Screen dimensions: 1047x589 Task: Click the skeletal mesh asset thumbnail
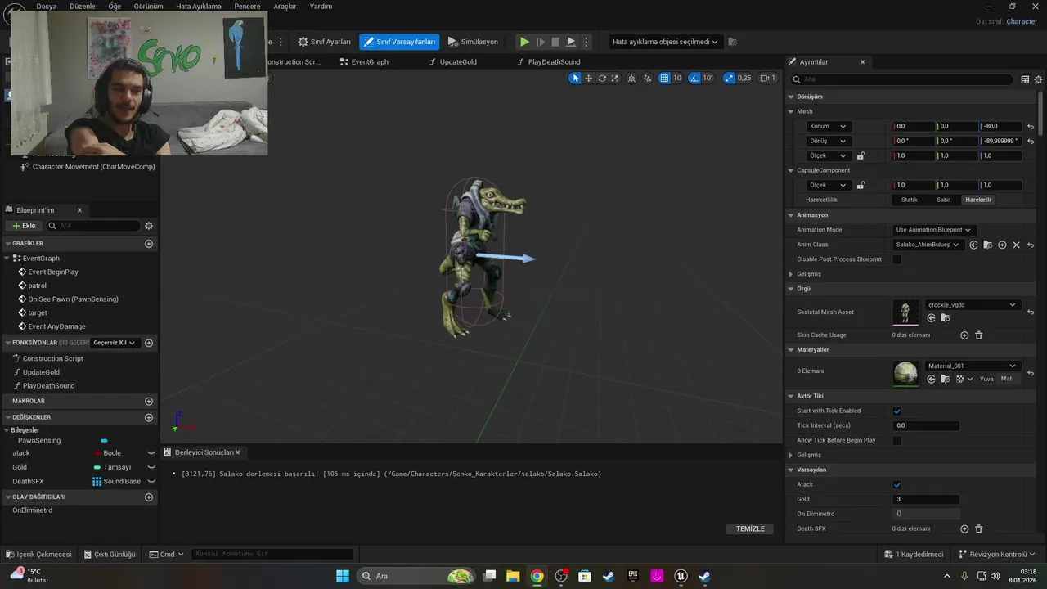tap(905, 312)
